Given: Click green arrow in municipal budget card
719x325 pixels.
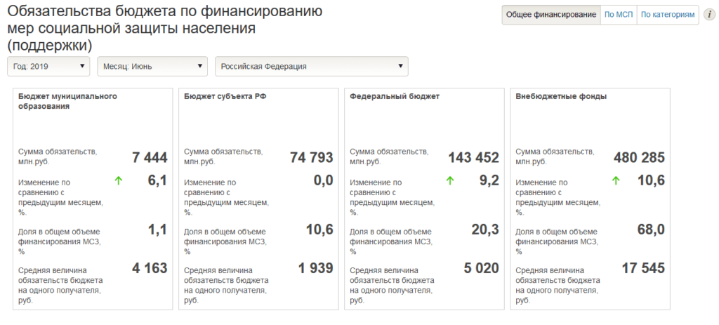Looking at the screenshot, I should [x=119, y=180].
